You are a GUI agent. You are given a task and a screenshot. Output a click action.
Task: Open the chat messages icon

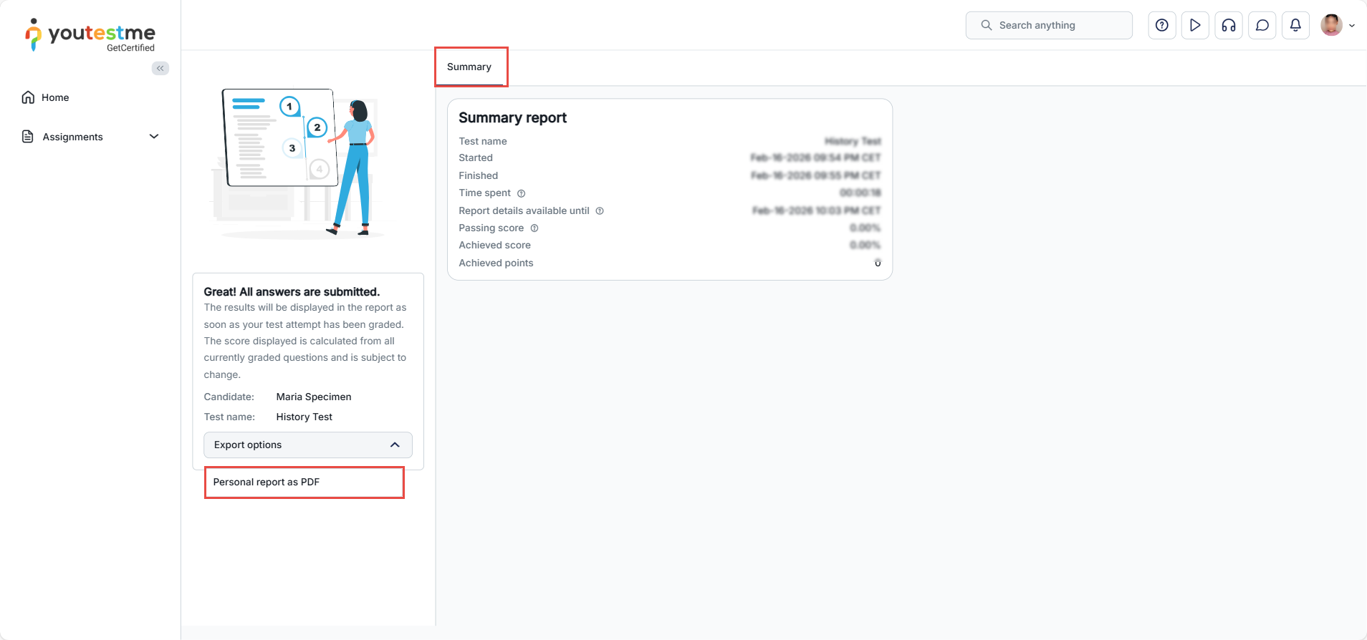coord(1262,25)
